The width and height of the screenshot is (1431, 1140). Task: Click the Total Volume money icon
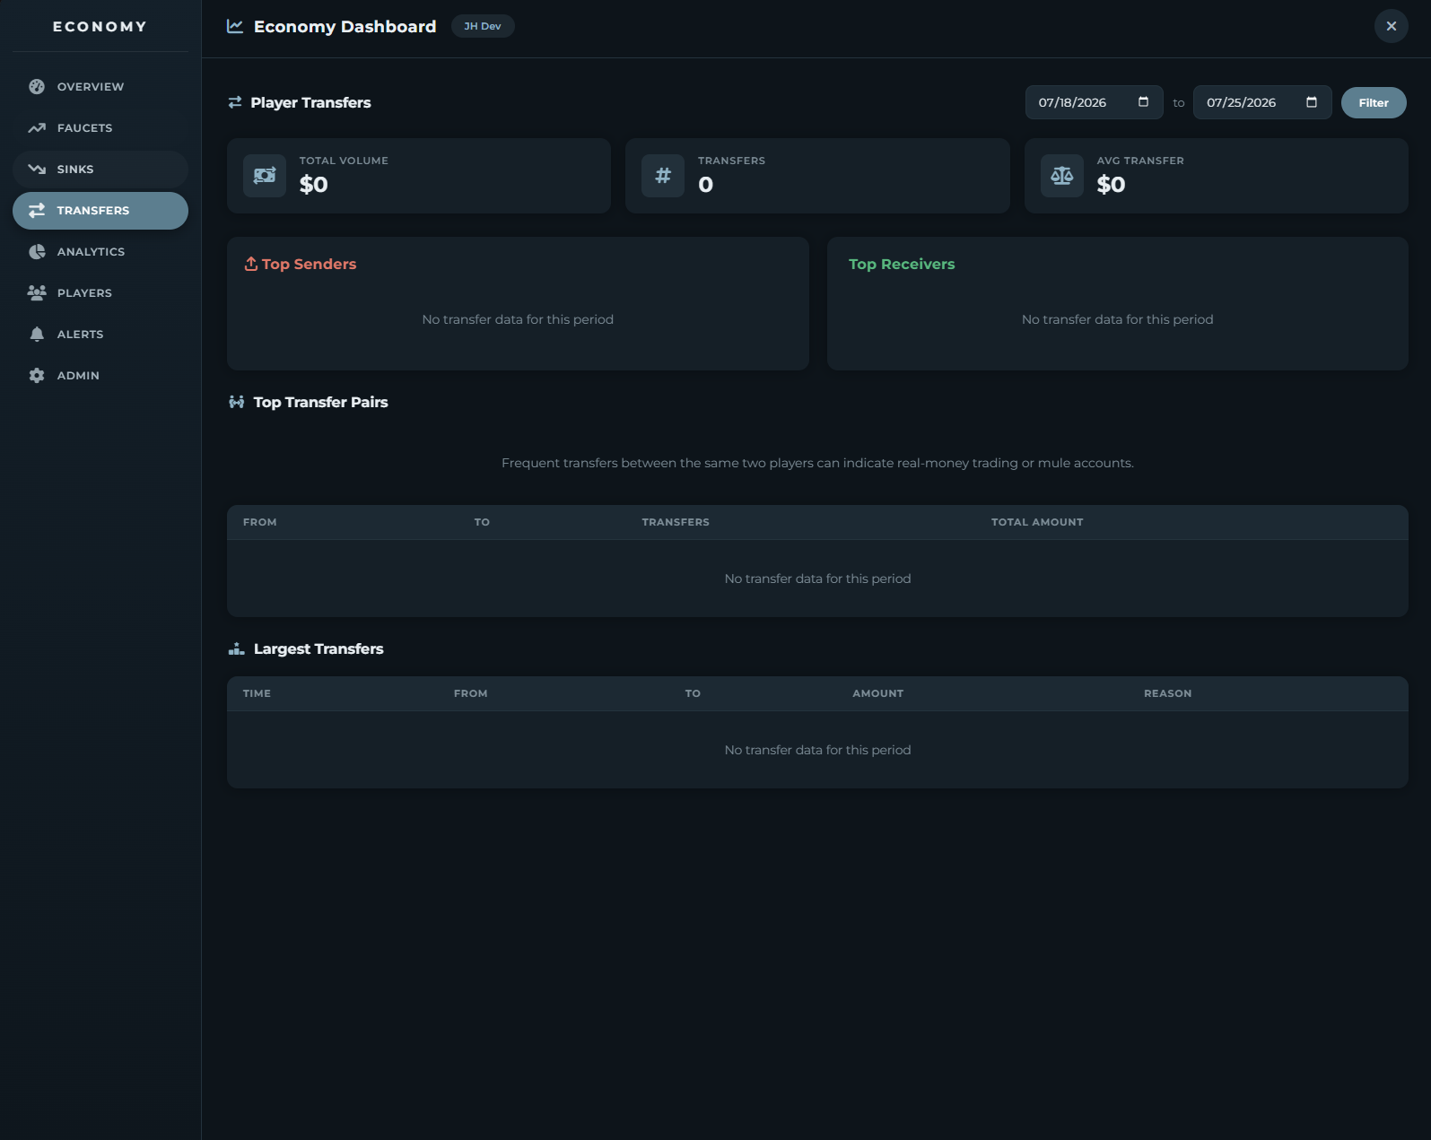[265, 176]
